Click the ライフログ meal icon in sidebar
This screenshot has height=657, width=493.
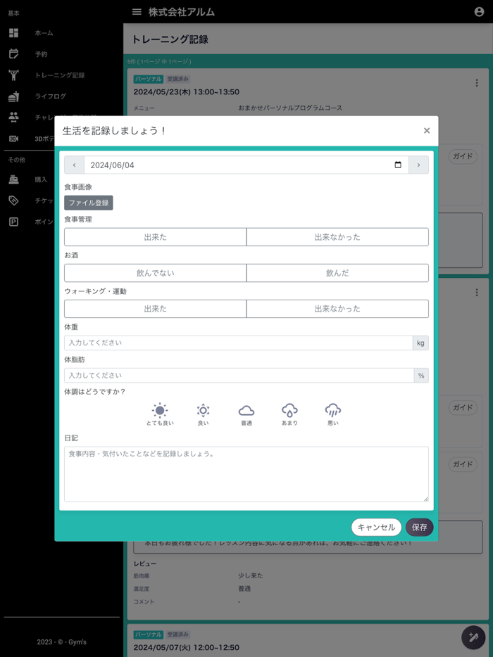pyautogui.click(x=14, y=96)
